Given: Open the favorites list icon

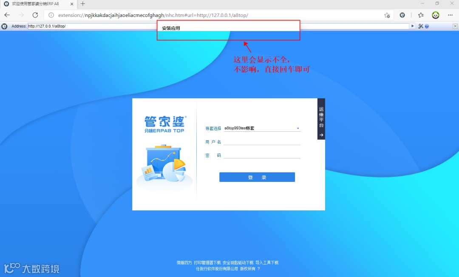Looking at the screenshot, I should 421,15.
